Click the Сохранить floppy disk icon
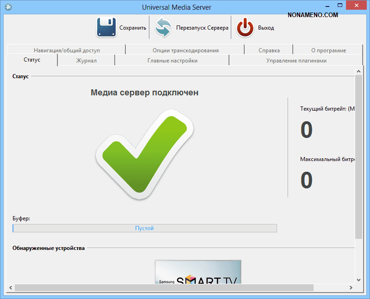The height and width of the screenshot is (299, 370). pyautogui.click(x=106, y=27)
